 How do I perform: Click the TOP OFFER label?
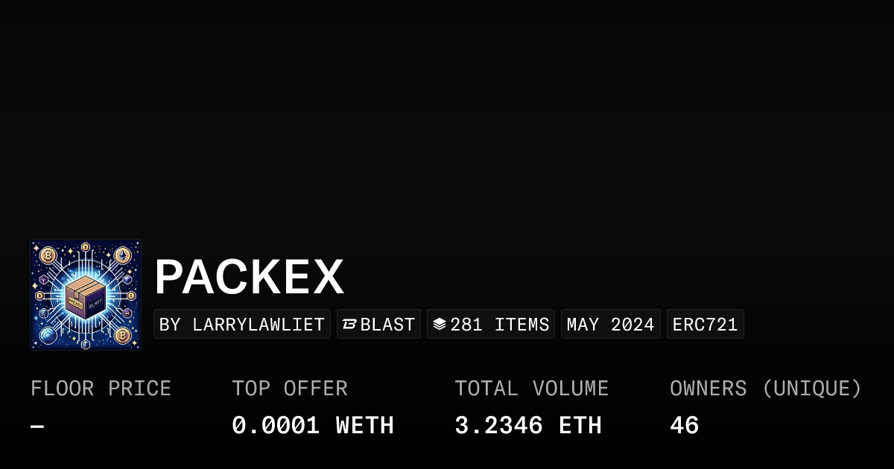click(x=289, y=389)
